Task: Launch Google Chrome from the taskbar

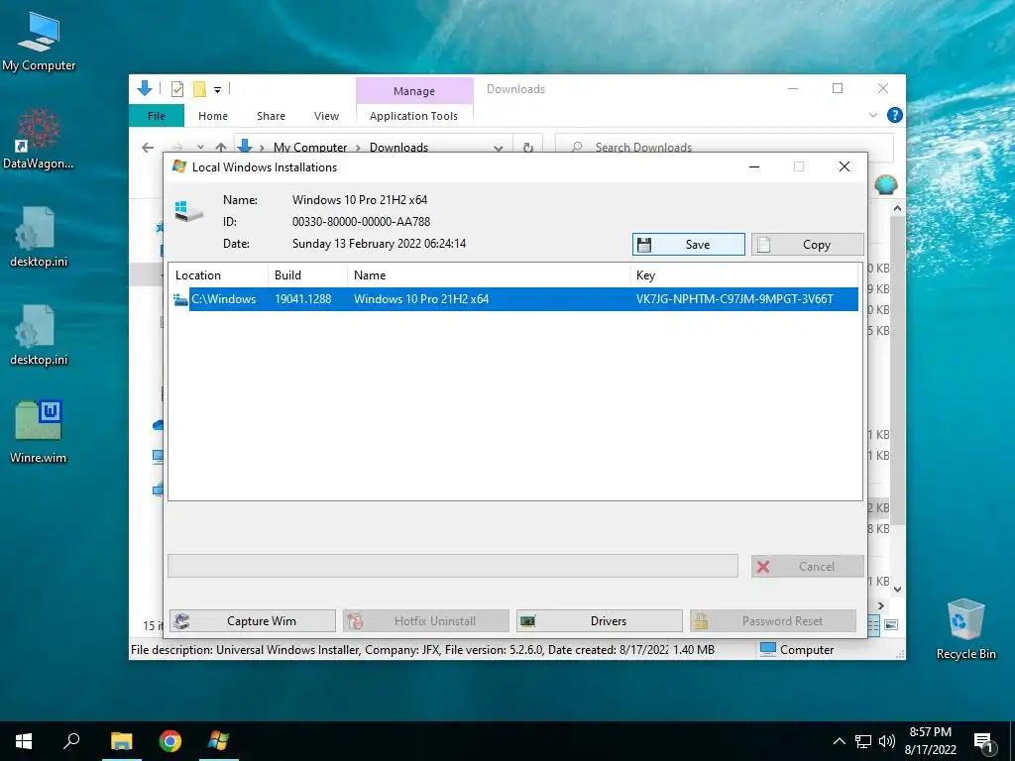Action: 170,741
